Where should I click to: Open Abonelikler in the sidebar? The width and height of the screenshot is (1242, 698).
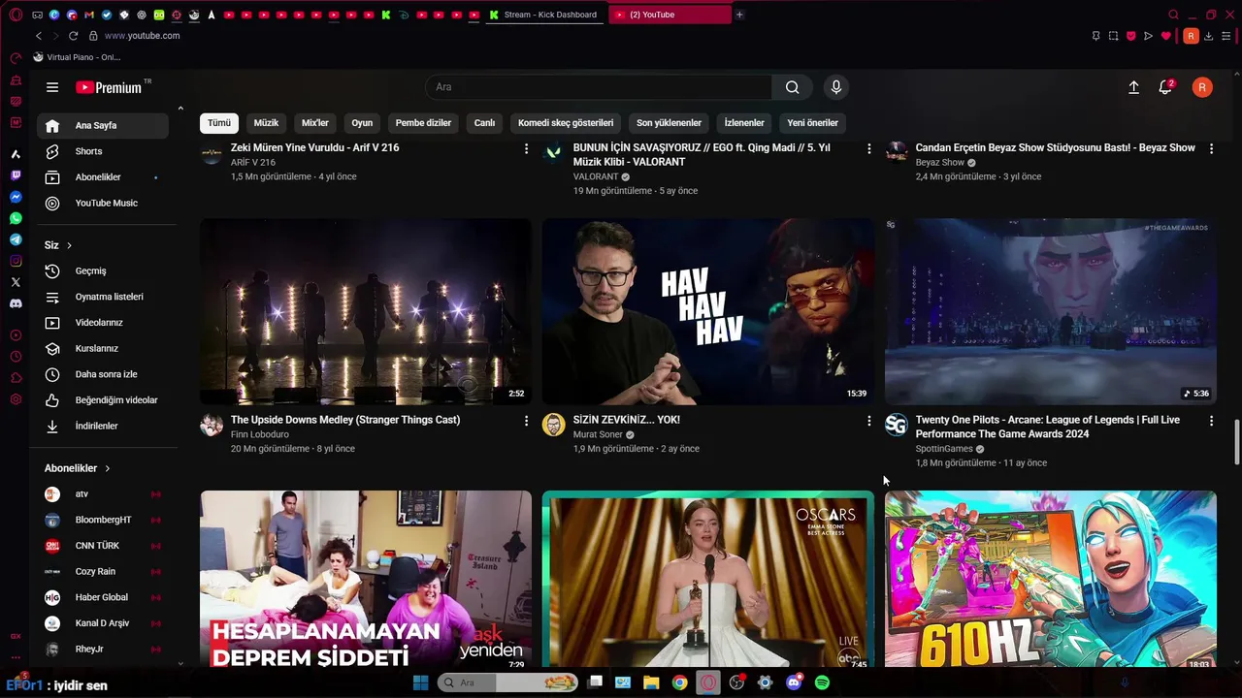click(x=103, y=177)
